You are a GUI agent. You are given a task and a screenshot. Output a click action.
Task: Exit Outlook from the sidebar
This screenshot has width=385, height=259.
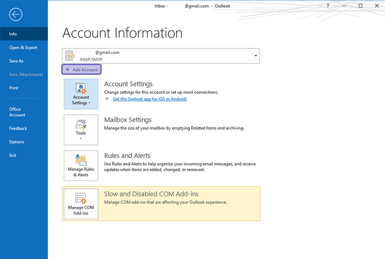click(24, 155)
